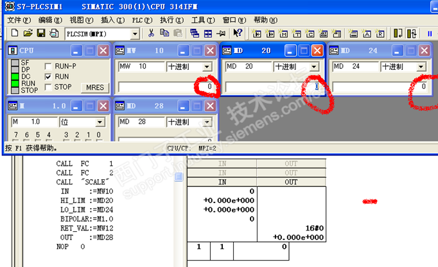Image resolution: width=438 pixels, height=267 pixels.
Task: Click the MD 20 value field
Action: pyautogui.click(x=274, y=87)
